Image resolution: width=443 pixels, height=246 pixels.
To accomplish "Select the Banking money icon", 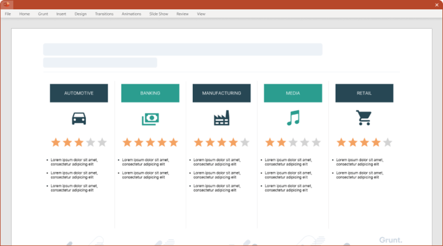I will click(x=150, y=118).
